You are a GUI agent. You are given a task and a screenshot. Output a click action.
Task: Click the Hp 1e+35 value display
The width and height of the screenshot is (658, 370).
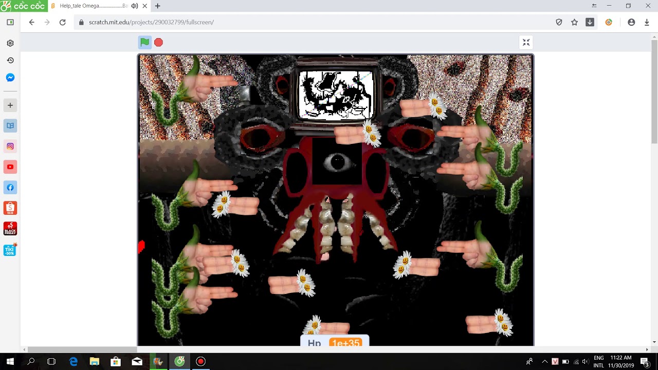pyautogui.click(x=335, y=341)
